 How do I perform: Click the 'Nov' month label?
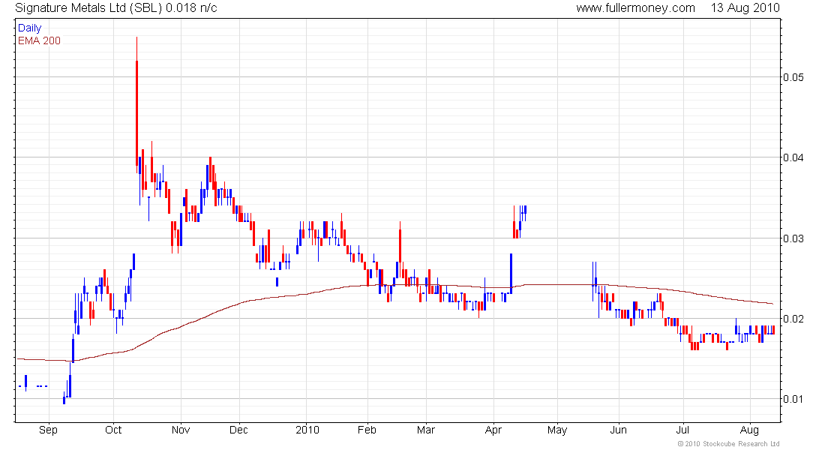click(x=181, y=430)
